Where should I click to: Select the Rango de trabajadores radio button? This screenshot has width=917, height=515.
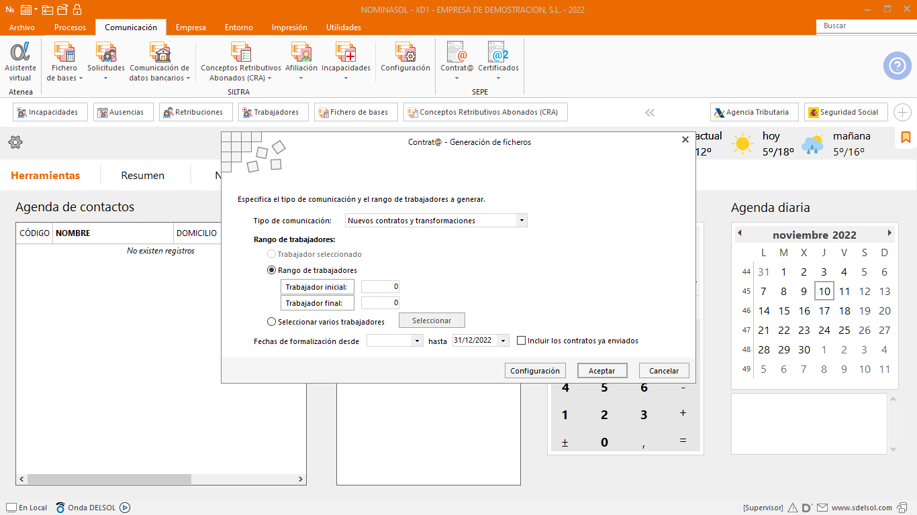272,270
